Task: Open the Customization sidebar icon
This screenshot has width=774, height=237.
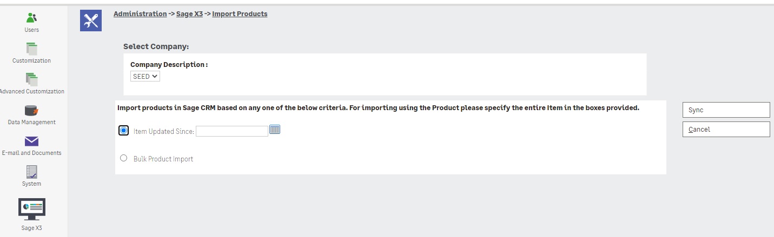Action: coord(31,49)
